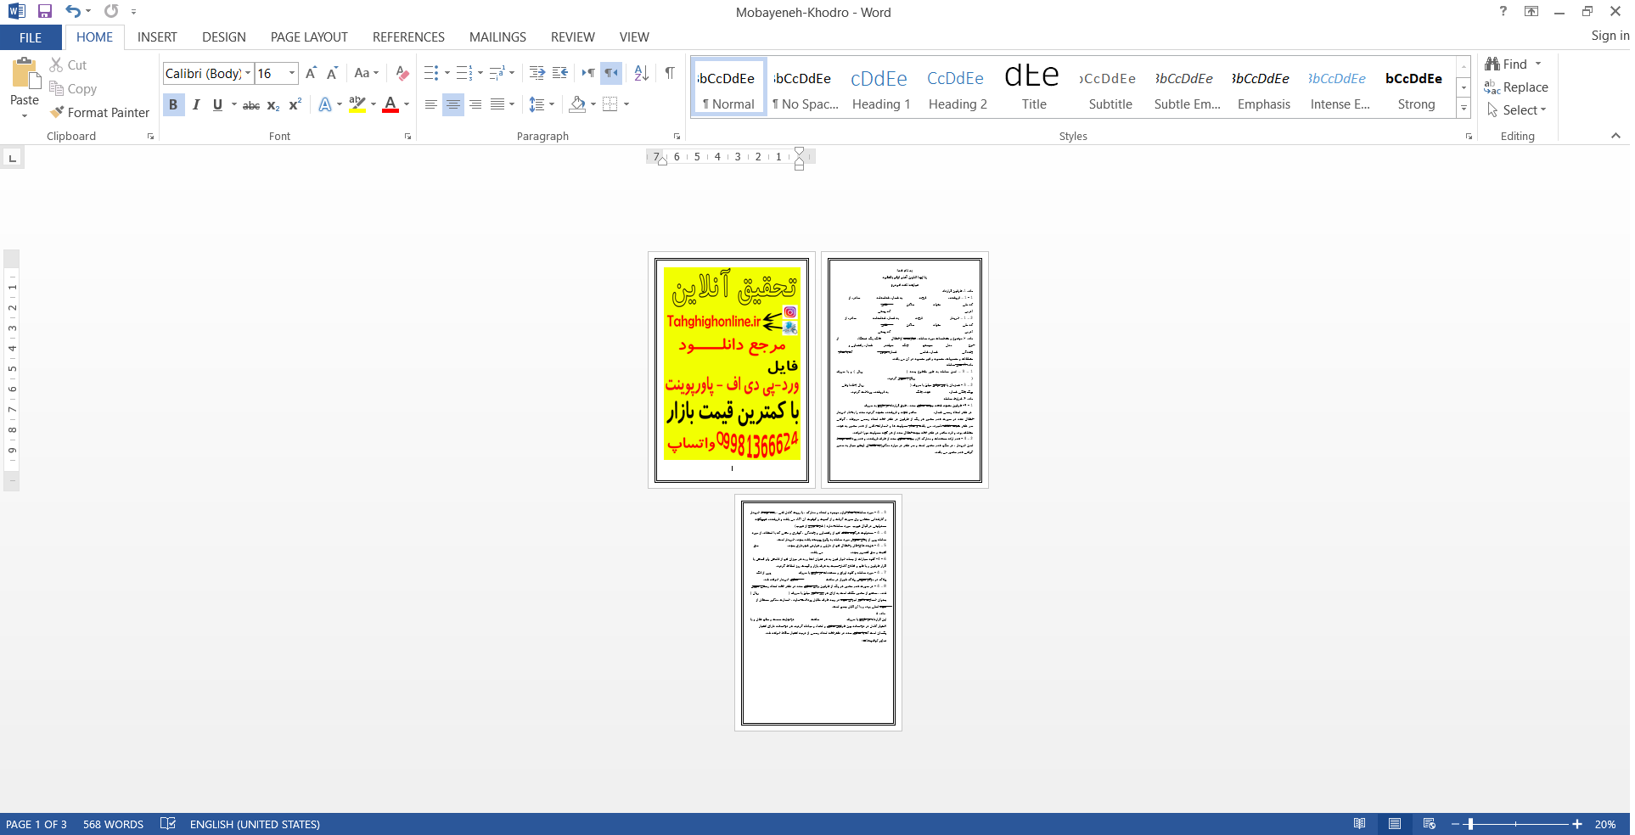This screenshot has width=1635, height=835.
Task: Expand the Styles gallery More button
Action: [x=1464, y=109]
